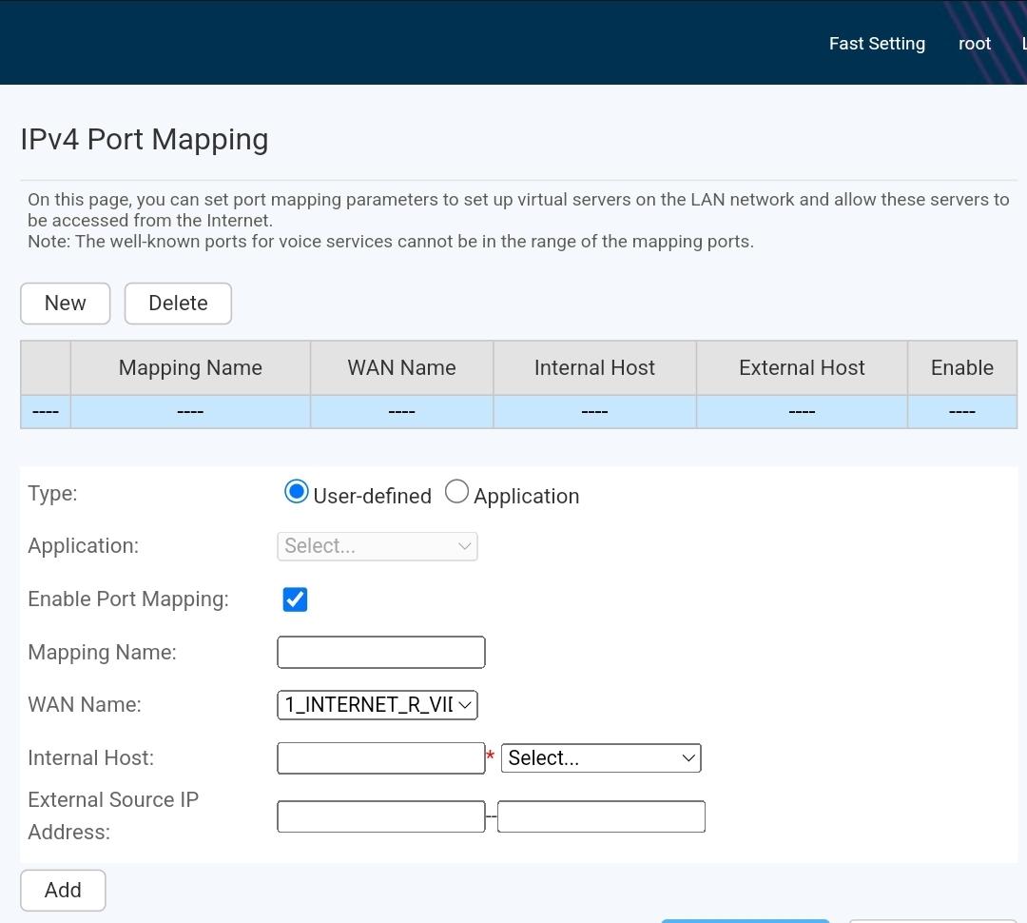Open Fast Setting in the top bar

pyautogui.click(x=876, y=44)
